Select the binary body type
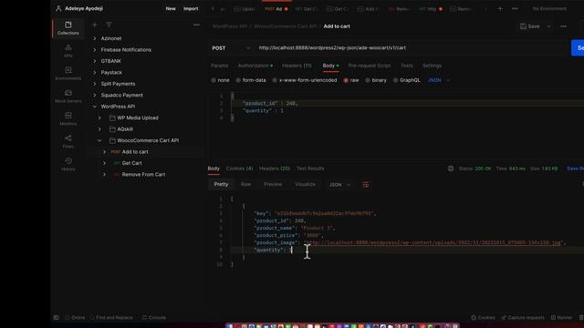This screenshot has width=584, height=328. 367,80
